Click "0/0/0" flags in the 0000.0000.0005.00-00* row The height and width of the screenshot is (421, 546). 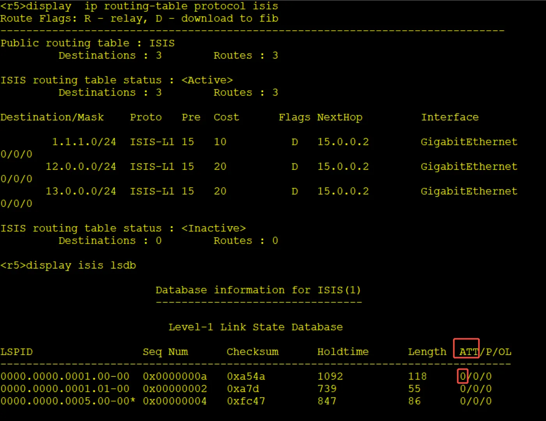pos(476,402)
